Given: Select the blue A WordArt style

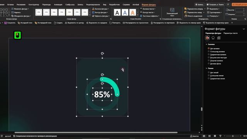Looking at the screenshot, I should tap(125, 12).
